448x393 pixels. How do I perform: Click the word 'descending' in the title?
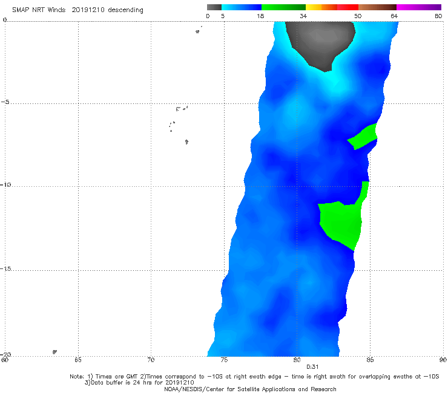coord(125,10)
